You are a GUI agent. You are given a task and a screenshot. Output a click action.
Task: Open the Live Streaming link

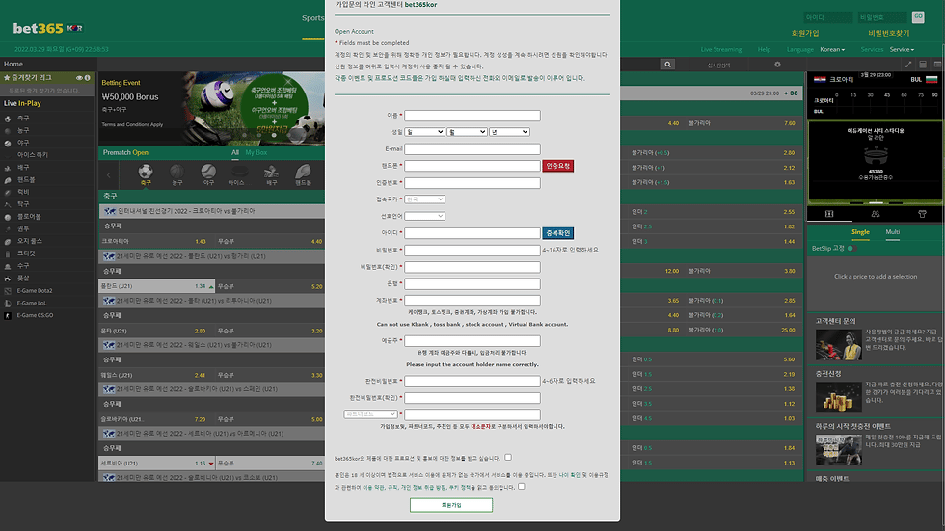point(721,49)
